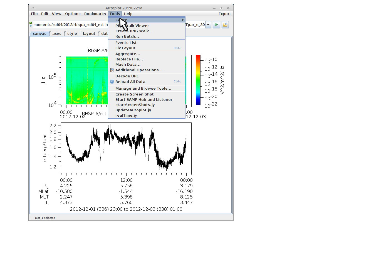Switch to the axes tab
The height and width of the screenshot is (255, 374).
[57, 34]
